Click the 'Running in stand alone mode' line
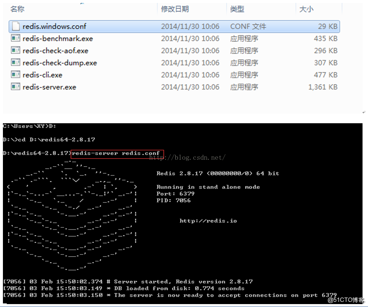Screen dimensions: 368x307 208,187
